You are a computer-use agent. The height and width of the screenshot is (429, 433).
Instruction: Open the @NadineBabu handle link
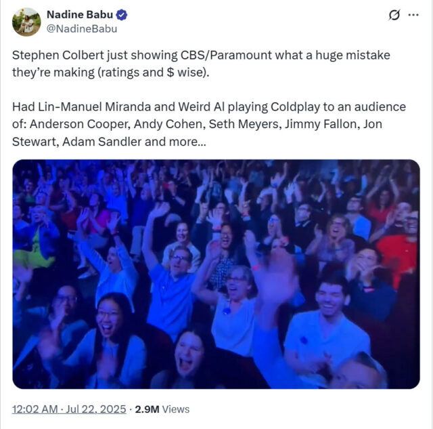coord(82,28)
